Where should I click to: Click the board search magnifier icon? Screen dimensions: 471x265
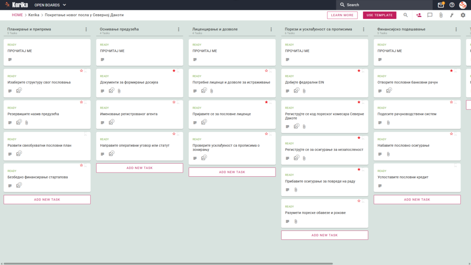[x=406, y=15]
